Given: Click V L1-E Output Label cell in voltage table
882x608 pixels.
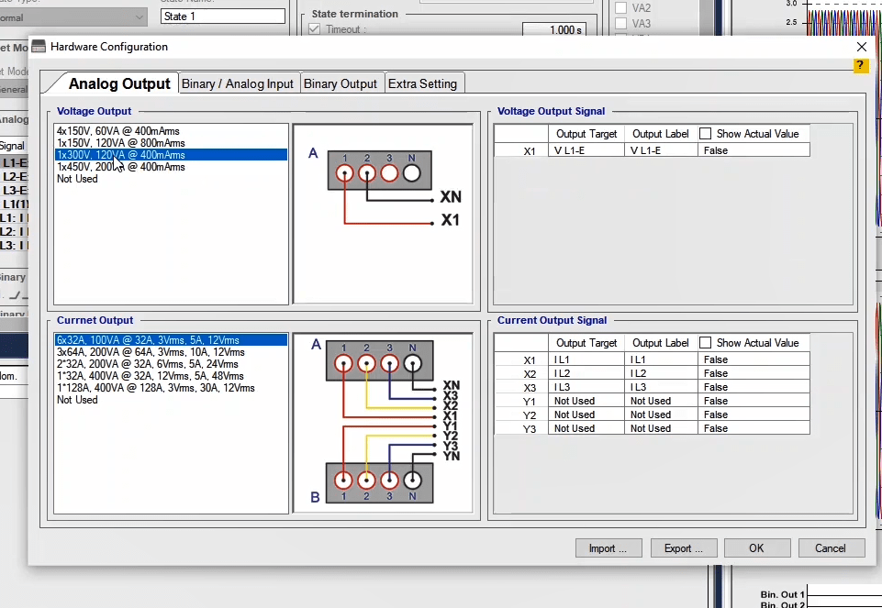Looking at the screenshot, I should point(661,150).
